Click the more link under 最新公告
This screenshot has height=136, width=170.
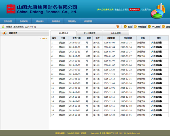(x=43, y=38)
